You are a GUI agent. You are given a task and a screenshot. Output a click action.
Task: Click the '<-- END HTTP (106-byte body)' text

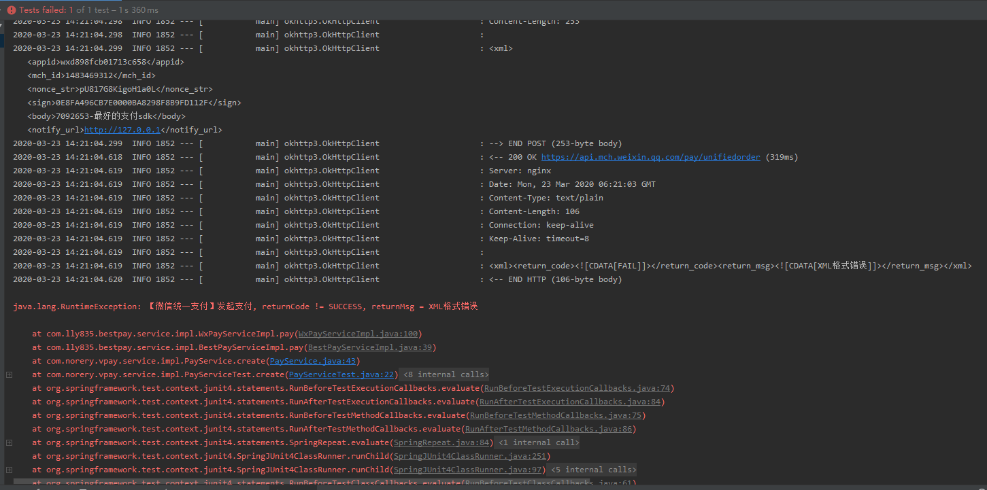pyautogui.click(x=555, y=279)
